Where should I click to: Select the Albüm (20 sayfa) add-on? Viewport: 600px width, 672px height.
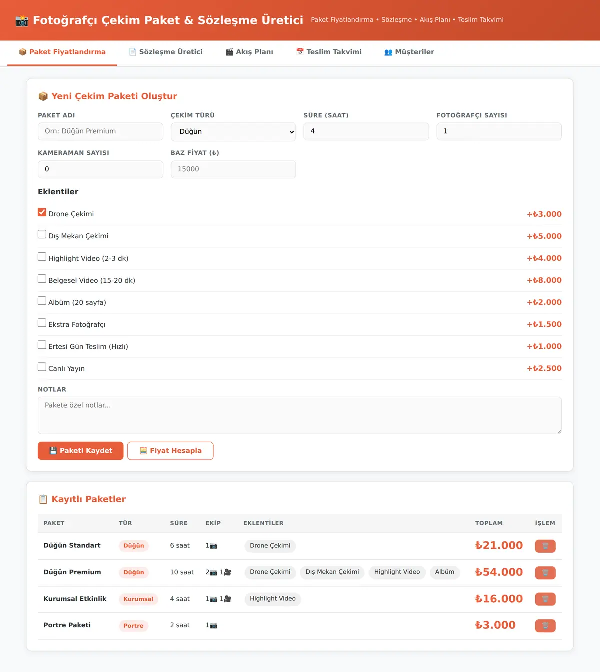(42, 301)
